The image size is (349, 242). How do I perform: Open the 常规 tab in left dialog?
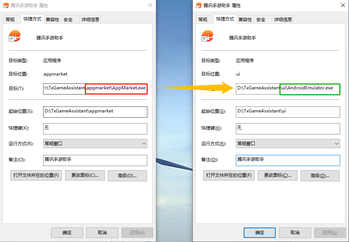[10, 20]
